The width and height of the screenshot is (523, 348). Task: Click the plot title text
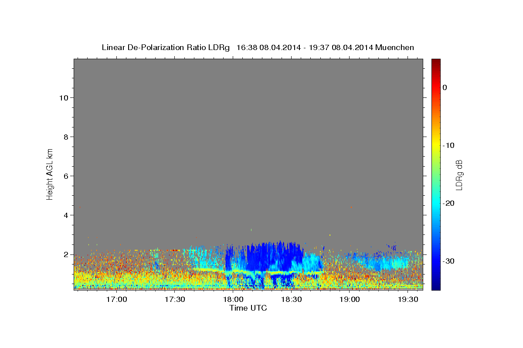pyautogui.click(x=258, y=47)
